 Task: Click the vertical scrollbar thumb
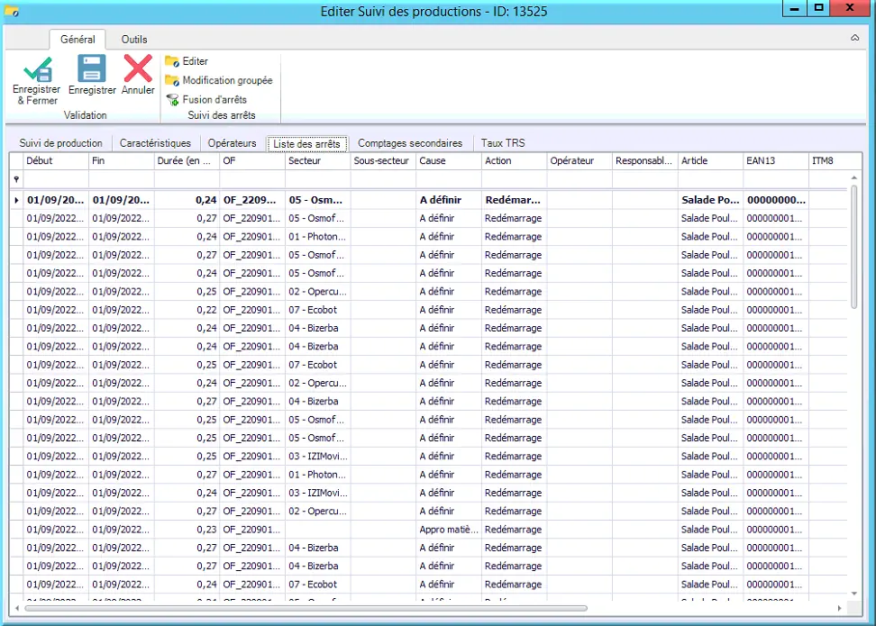pyautogui.click(x=853, y=247)
